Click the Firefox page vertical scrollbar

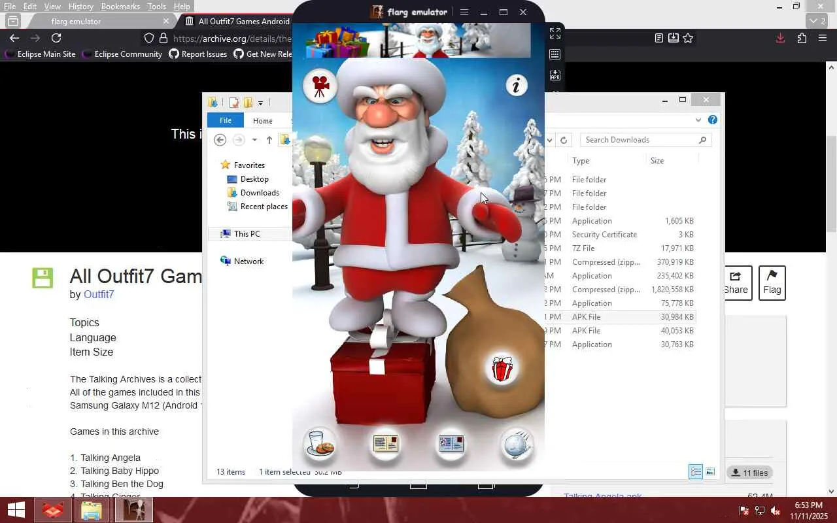pyautogui.click(x=832, y=183)
